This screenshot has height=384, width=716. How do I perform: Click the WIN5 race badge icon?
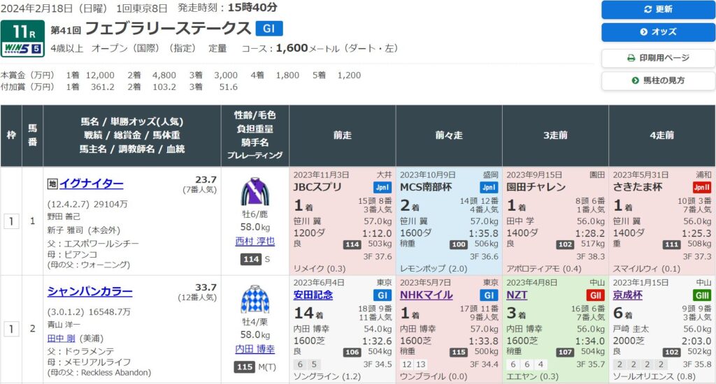23,48
